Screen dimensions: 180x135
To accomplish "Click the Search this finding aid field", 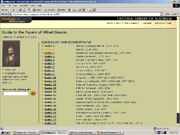I will tap(15, 93).
